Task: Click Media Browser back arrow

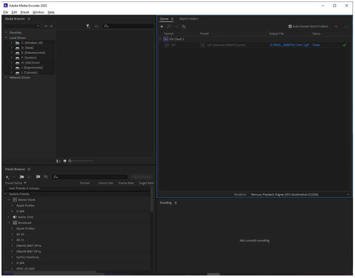Action: point(46,26)
